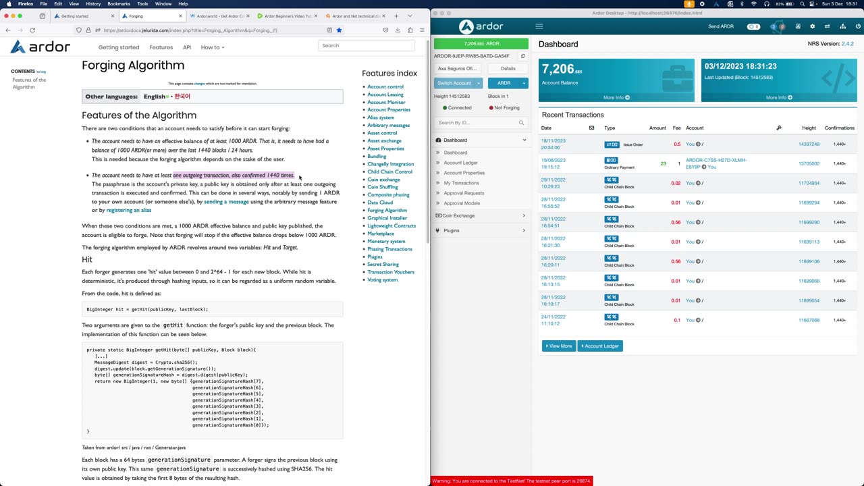
Task: Open How to dropdown in docs nav
Action: [213, 47]
